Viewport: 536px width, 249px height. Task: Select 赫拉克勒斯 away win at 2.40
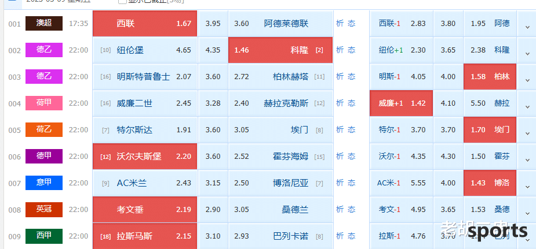click(x=280, y=103)
